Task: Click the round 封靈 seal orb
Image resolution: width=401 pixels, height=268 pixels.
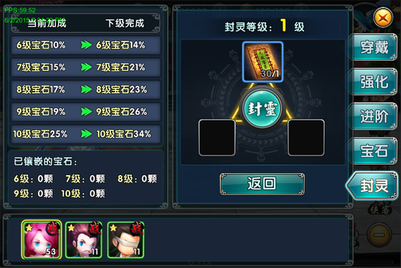Action: pos(262,108)
